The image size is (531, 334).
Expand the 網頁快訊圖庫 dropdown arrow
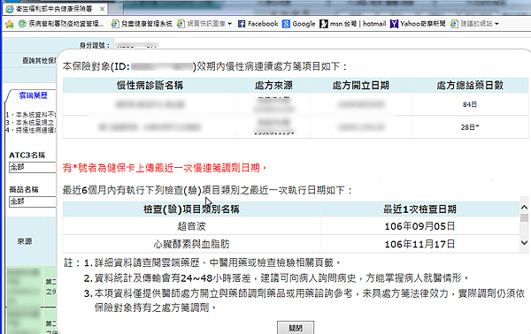click(230, 24)
